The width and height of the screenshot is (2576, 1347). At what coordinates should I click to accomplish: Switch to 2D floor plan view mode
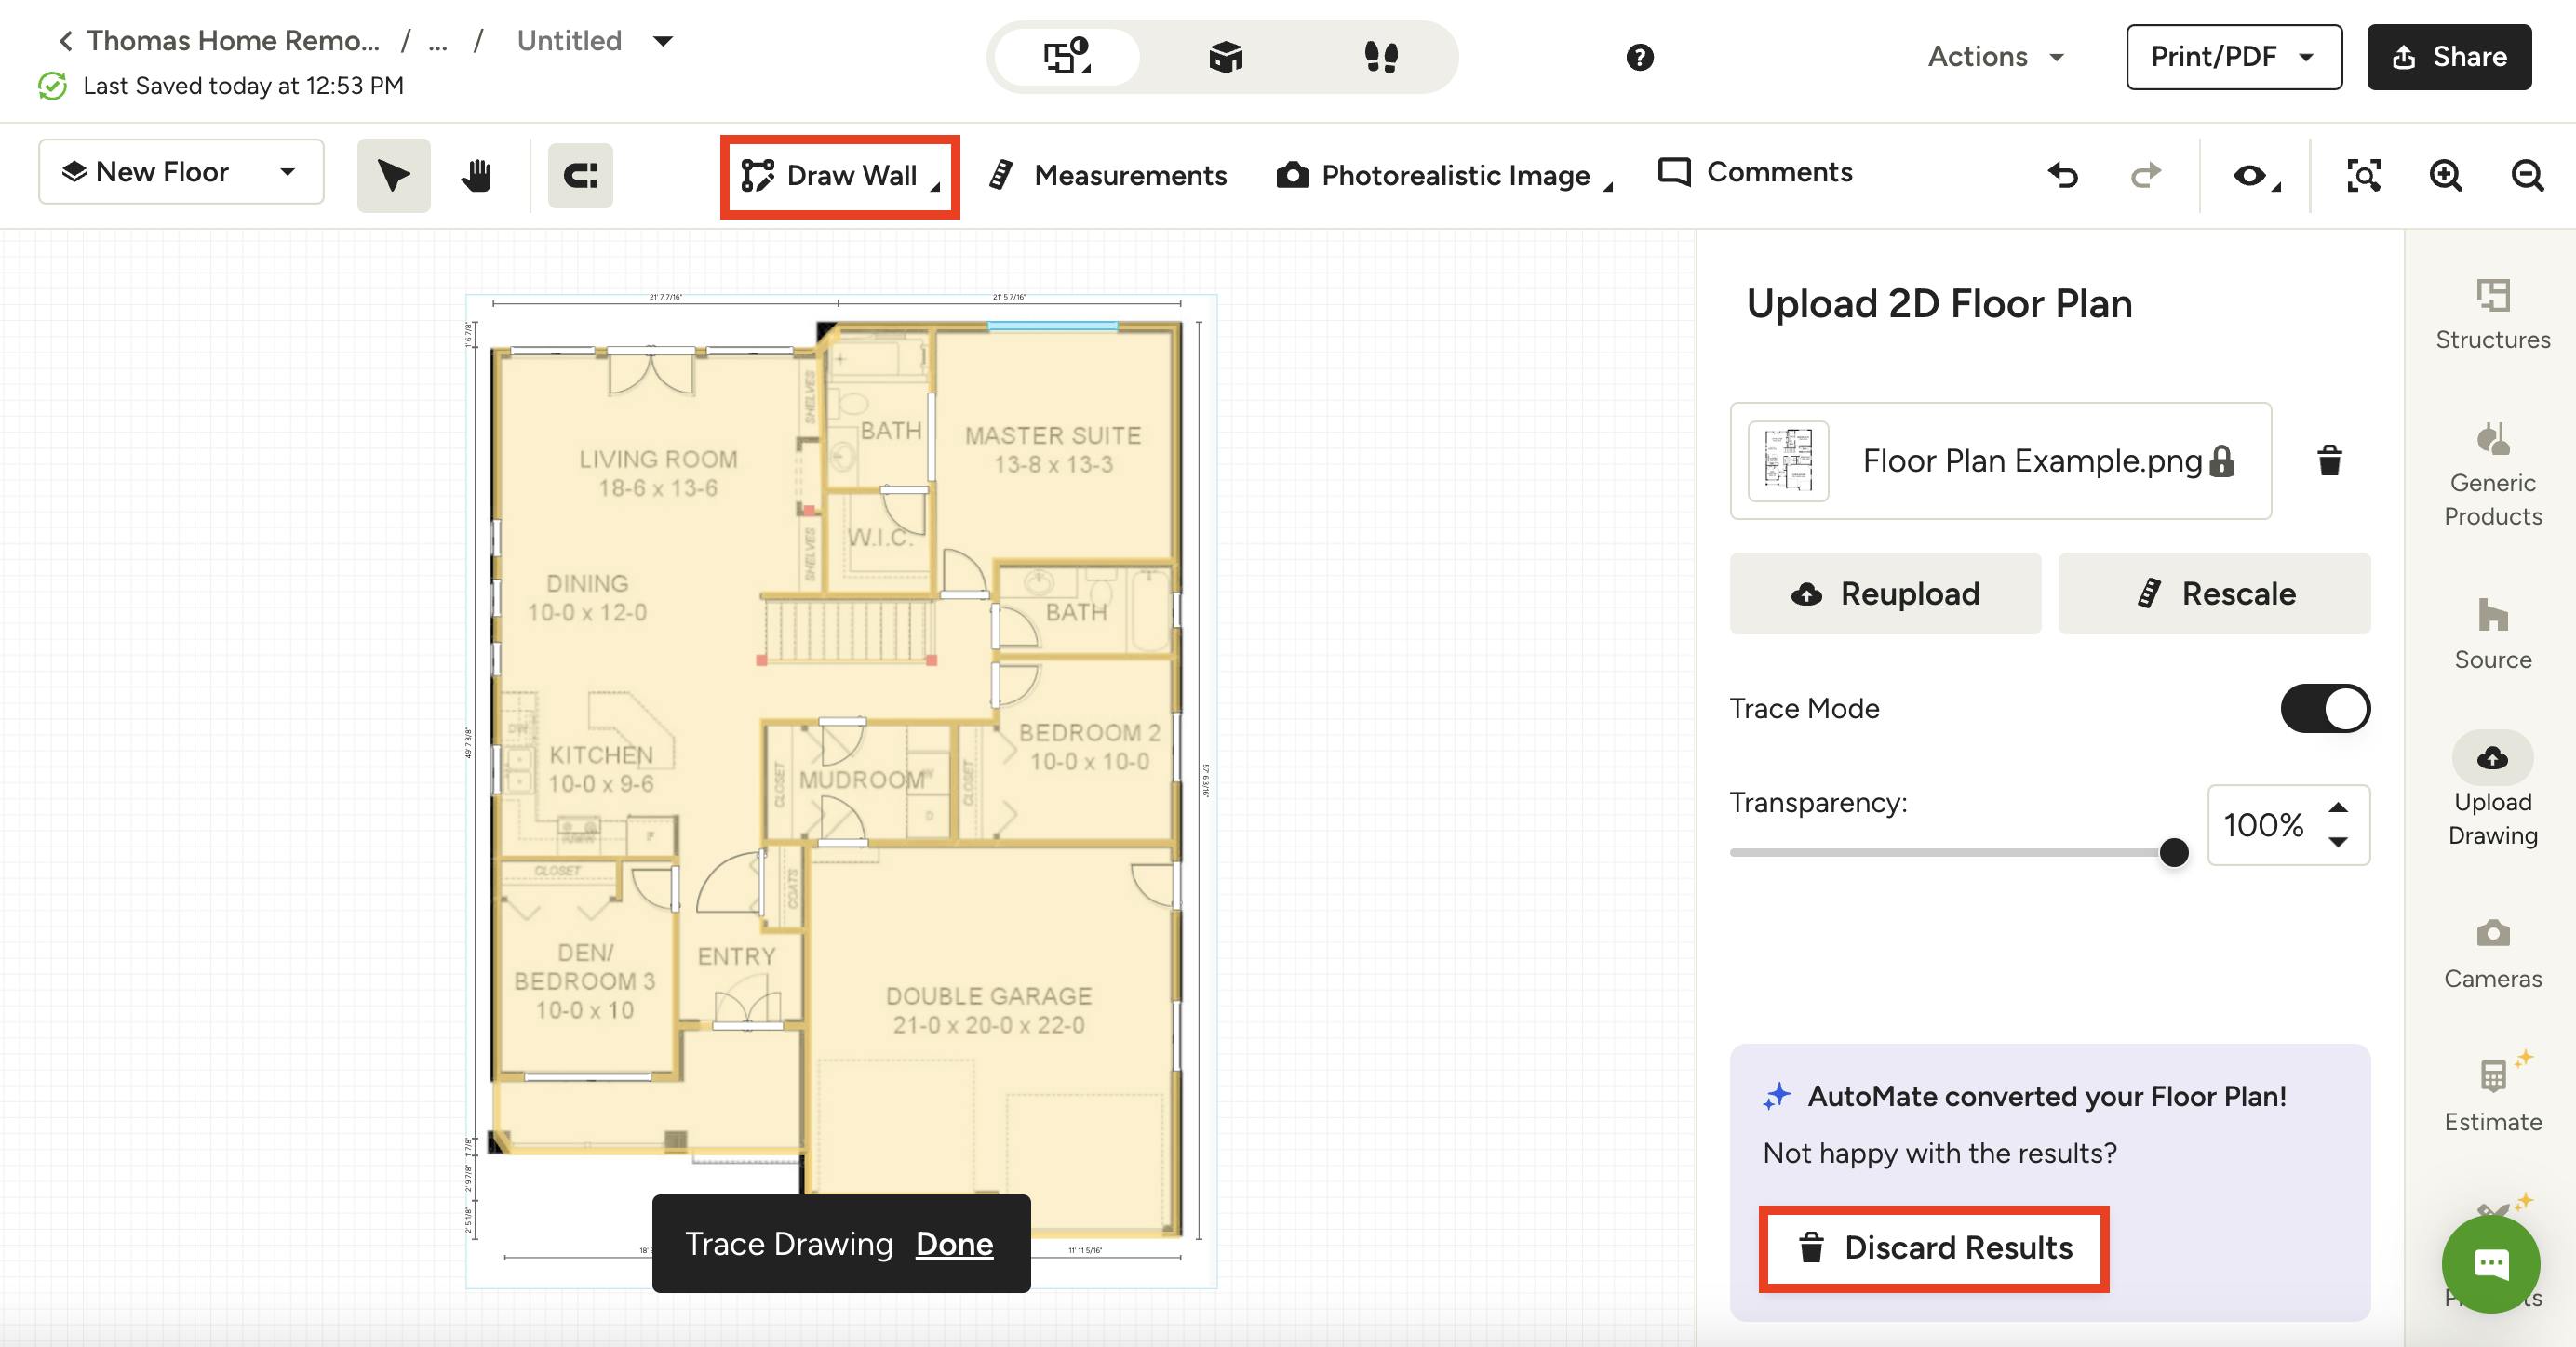click(x=1067, y=57)
